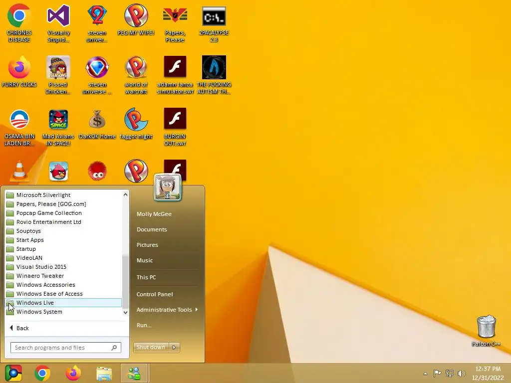Open the Action Center flag tray icon

[x=437, y=373]
